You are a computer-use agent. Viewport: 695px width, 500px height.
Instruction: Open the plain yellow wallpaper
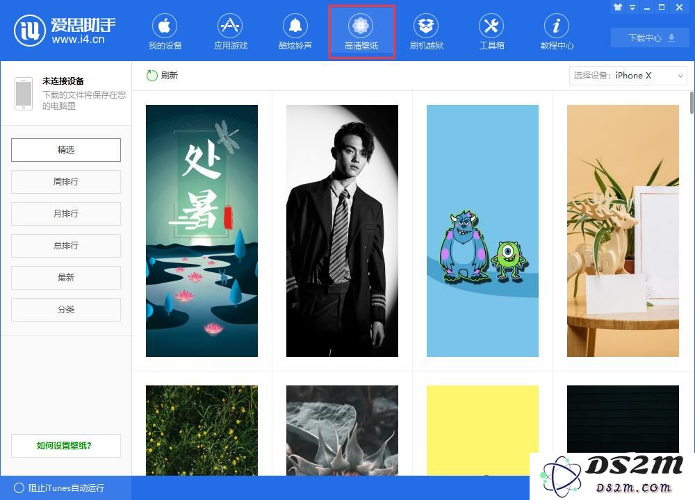point(483,431)
